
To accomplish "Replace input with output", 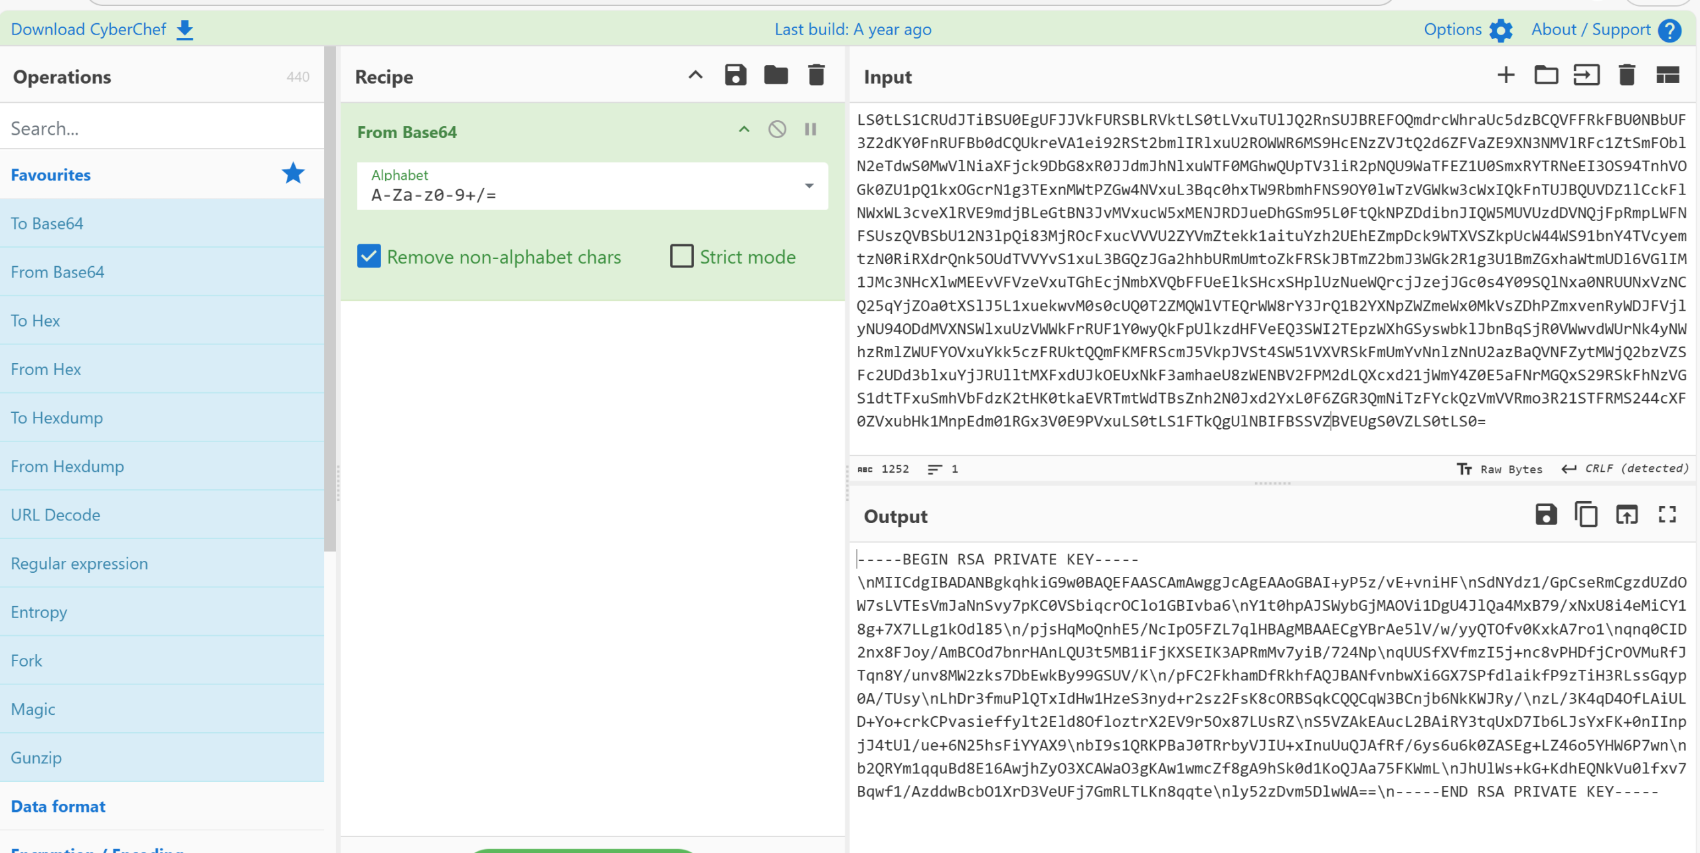I will pos(1626,515).
